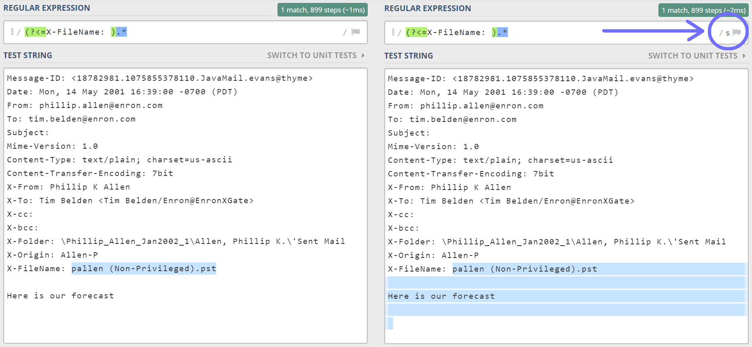The height and width of the screenshot is (347, 752).
Task: Expand arrow next to left Switch to Unit Tests
Action: coord(363,55)
